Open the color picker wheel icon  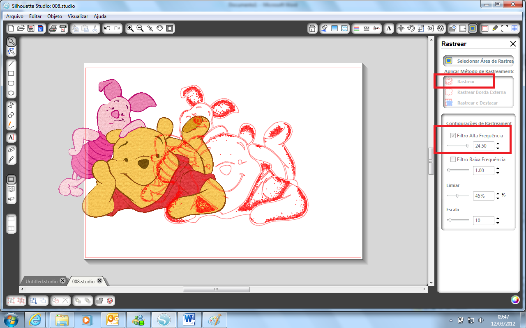coord(515,300)
